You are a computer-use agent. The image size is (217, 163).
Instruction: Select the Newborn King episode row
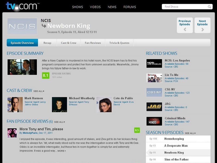(178, 153)
